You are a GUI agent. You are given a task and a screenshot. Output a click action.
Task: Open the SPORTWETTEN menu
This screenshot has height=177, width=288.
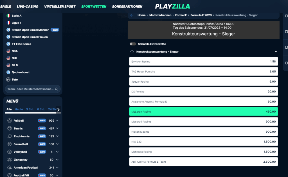(x=94, y=6)
